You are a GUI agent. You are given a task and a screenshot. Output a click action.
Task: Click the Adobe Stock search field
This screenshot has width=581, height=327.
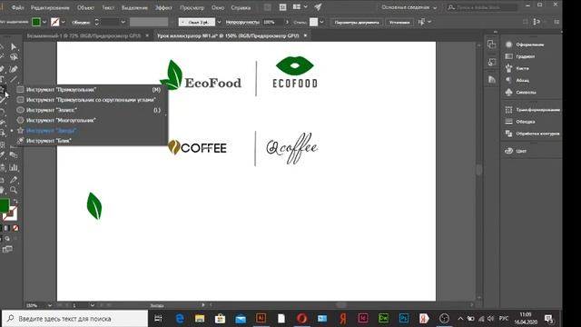pos(482,7)
